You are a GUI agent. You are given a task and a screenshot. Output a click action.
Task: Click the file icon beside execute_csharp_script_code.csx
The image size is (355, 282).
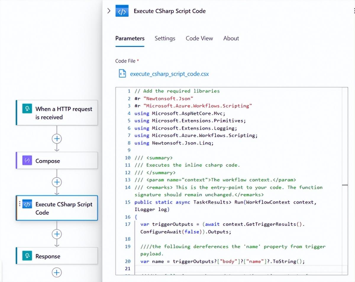[122, 74]
